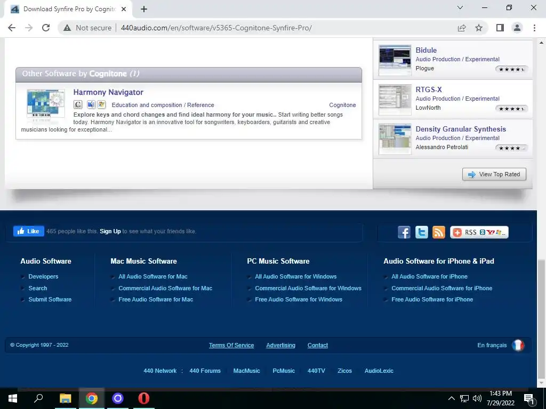Open Commercial Audio Software for Mac

(165, 288)
